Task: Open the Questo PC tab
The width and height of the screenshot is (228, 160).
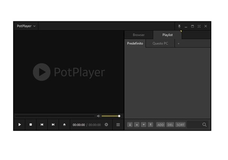Action: [160, 43]
